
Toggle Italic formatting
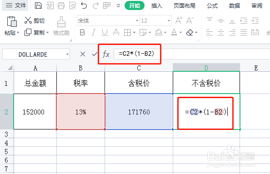94,32
